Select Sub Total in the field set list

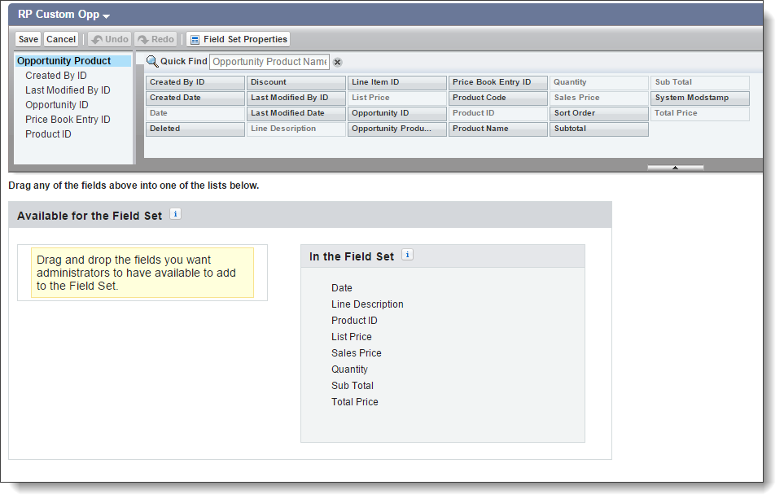click(353, 386)
